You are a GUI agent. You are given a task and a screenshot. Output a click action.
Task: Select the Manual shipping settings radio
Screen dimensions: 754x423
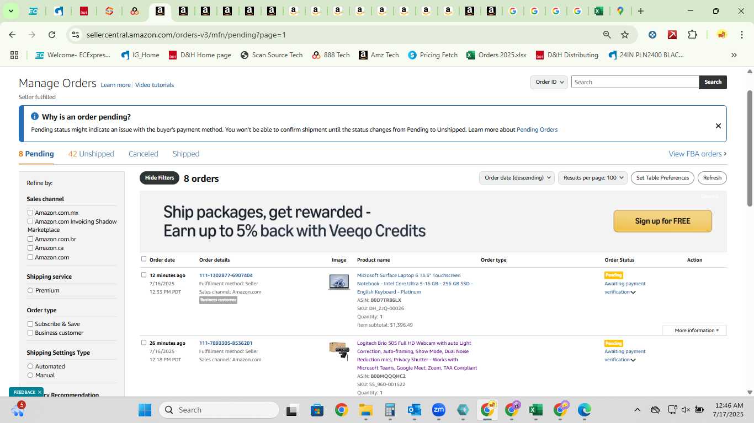pos(30,375)
